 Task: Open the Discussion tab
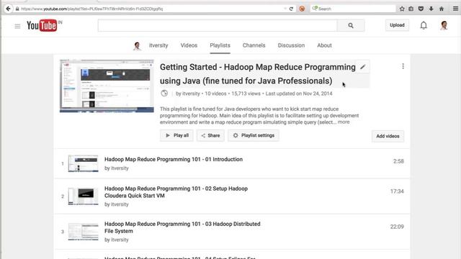tap(291, 45)
